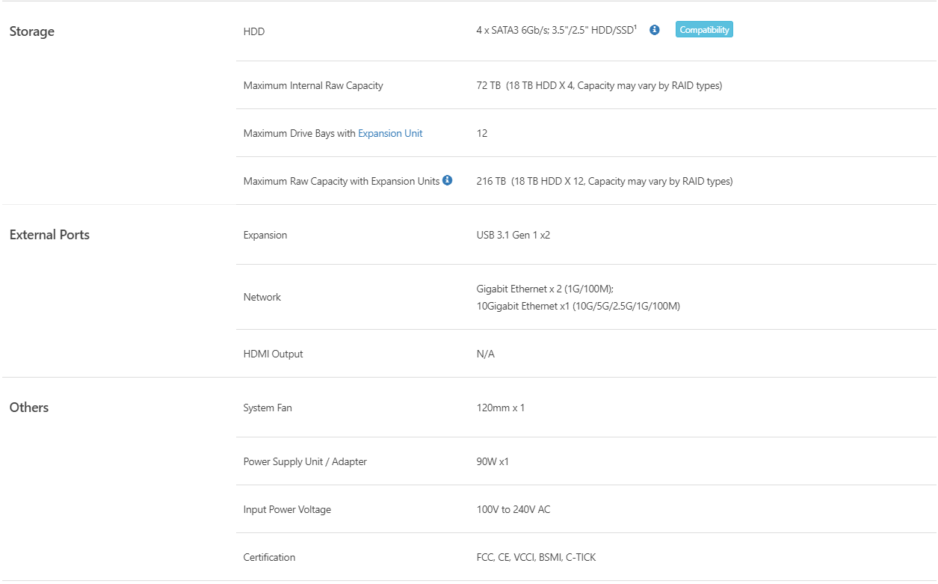938x584 pixels.
Task: Click the Power Supply Unit / Adapter label
Action: coord(305,461)
